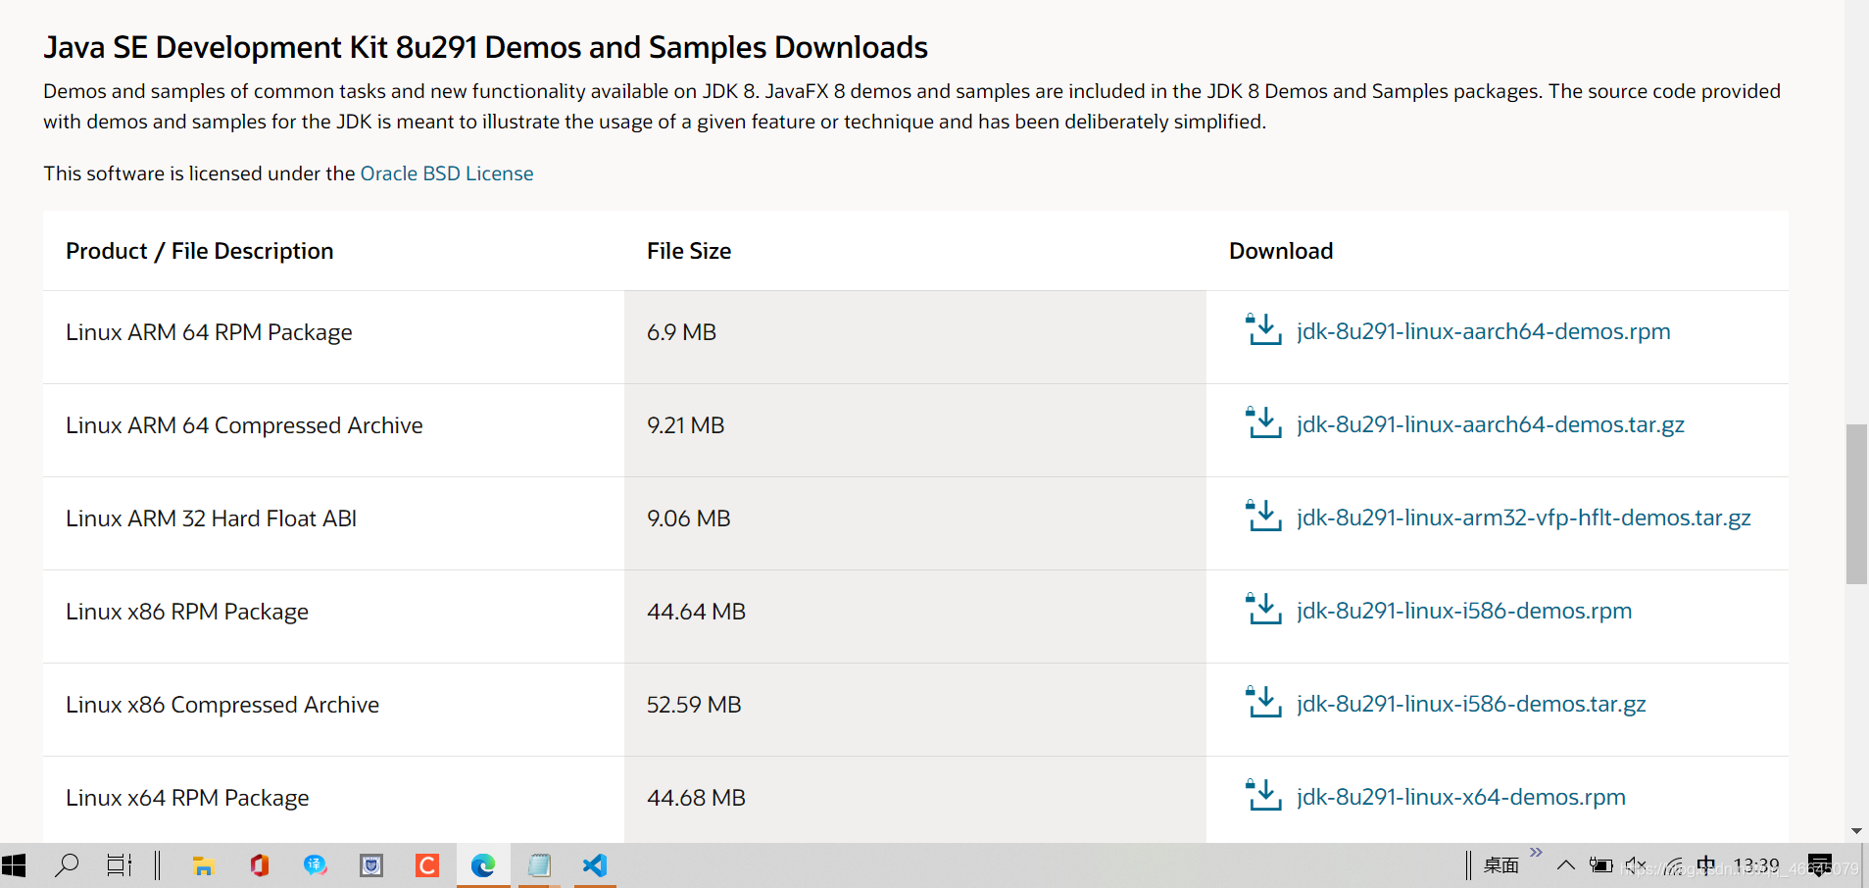Click download icon beside linux-x64-demos.rpm
Screen dimensions: 1869x888
1263,795
